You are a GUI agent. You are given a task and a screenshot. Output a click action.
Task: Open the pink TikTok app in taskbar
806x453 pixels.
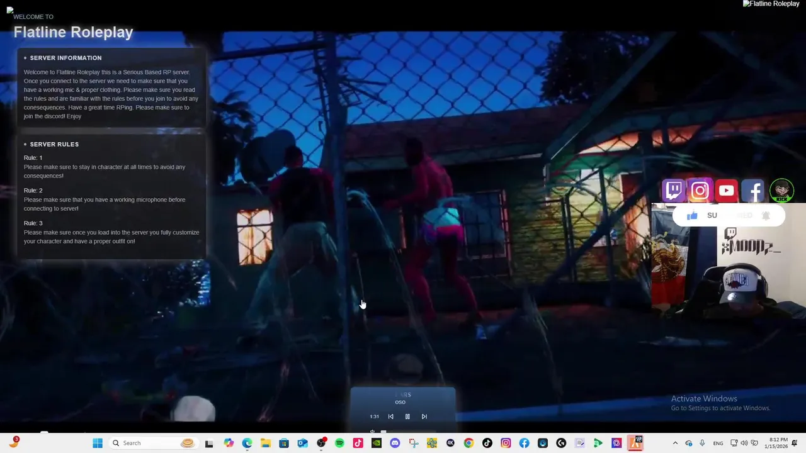pos(358,443)
